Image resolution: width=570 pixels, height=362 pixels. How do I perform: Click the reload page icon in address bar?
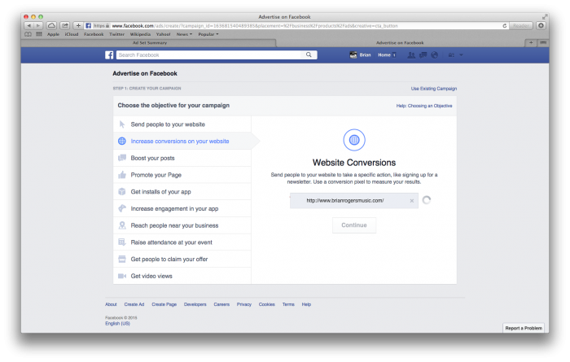point(505,26)
